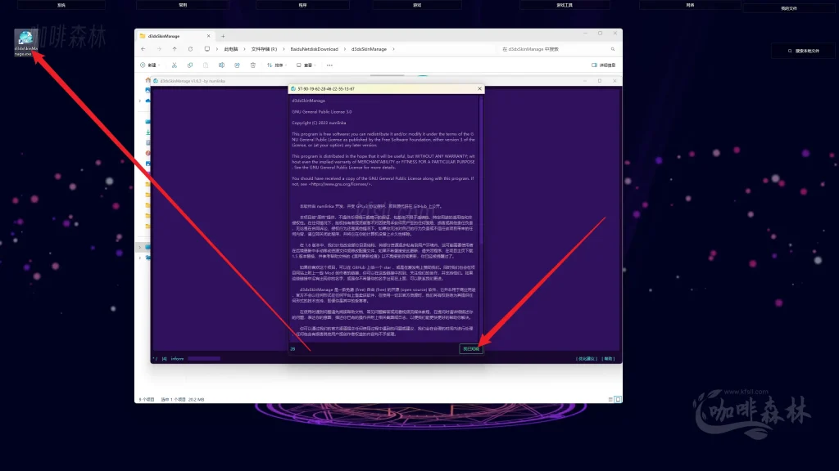The height and width of the screenshot is (471, 839).
Task: Click the 优化建议 link in status bar
Action: pos(587,358)
